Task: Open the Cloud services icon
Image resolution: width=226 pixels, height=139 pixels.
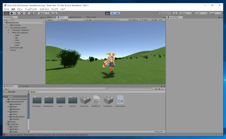Action: (x=175, y=13)
